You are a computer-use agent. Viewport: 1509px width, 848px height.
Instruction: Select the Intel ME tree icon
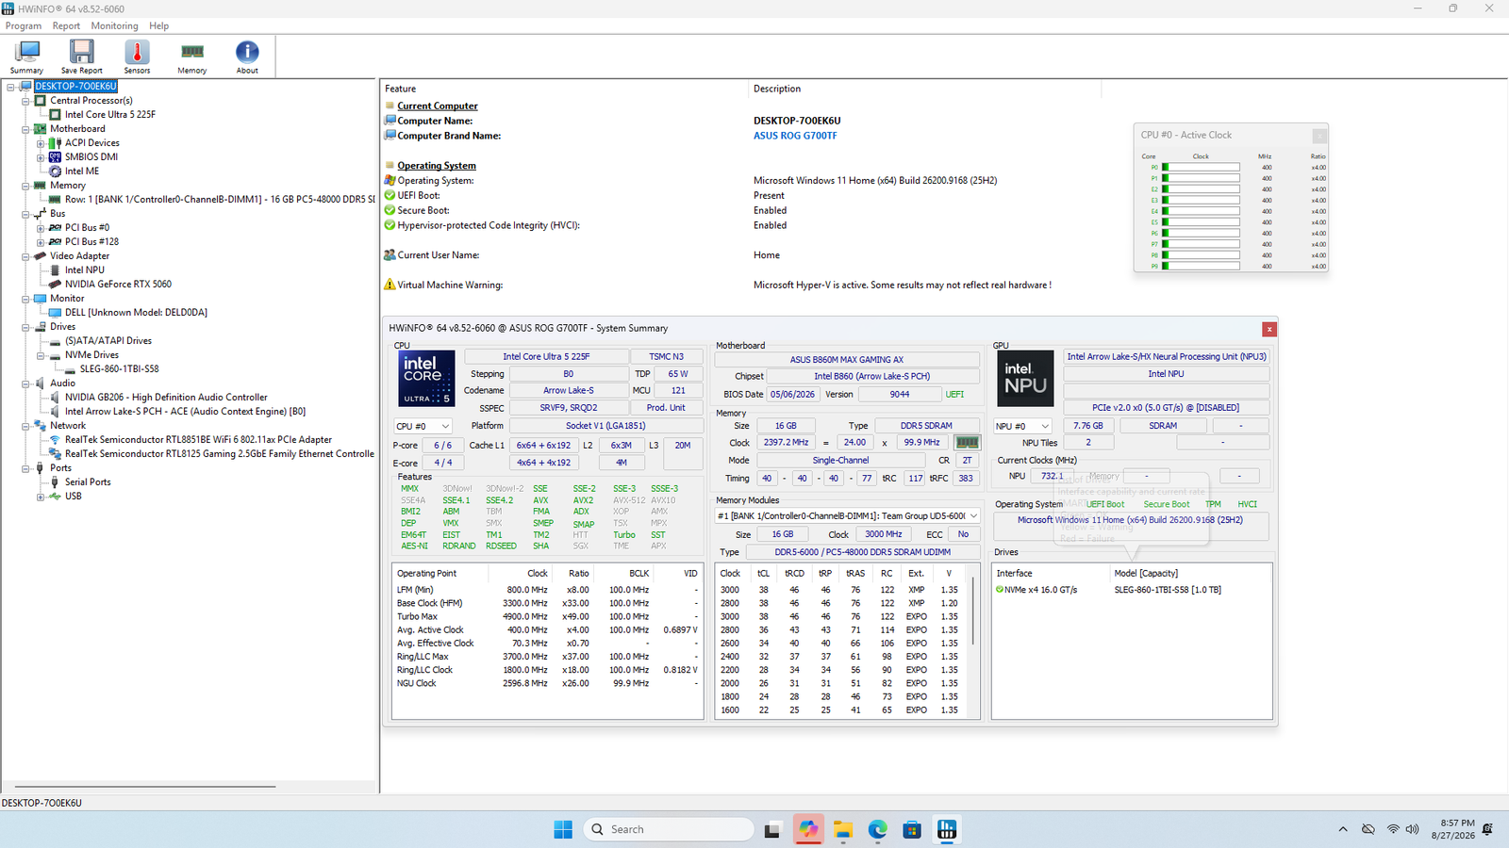pyautogui.click(x=55, y=171)
